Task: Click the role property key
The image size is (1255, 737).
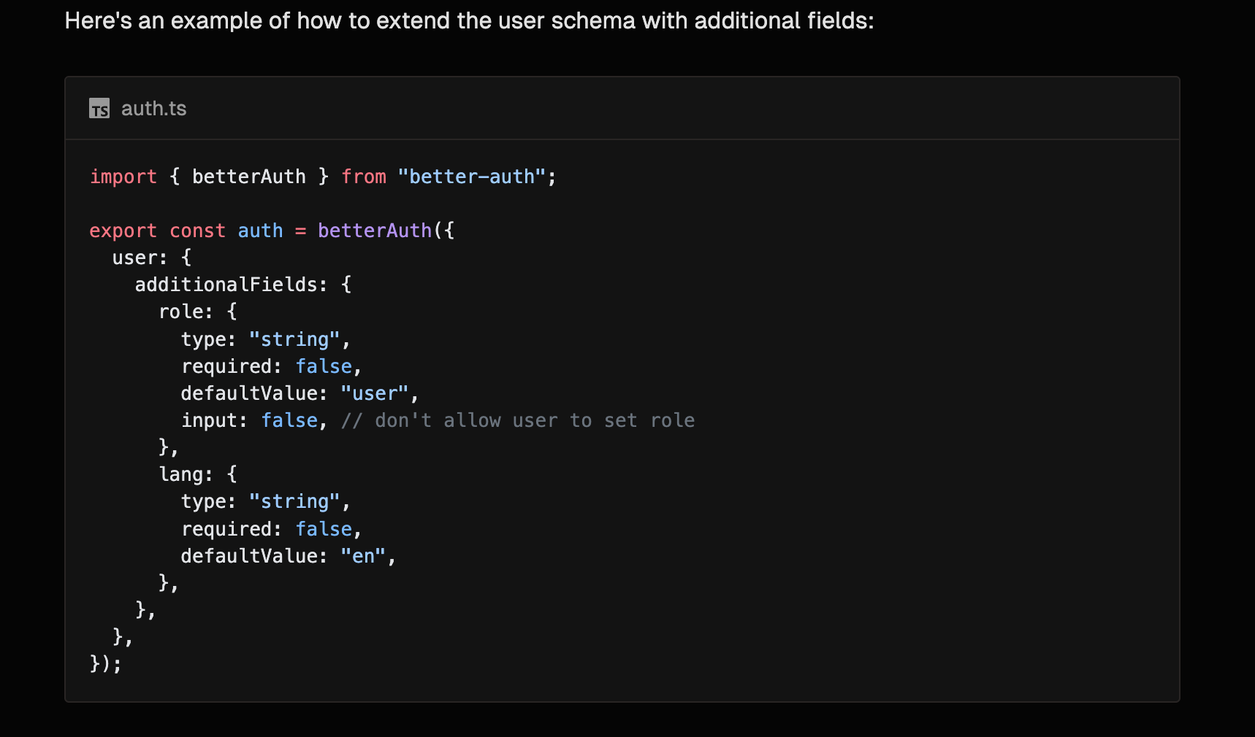Action: [180, 312]
